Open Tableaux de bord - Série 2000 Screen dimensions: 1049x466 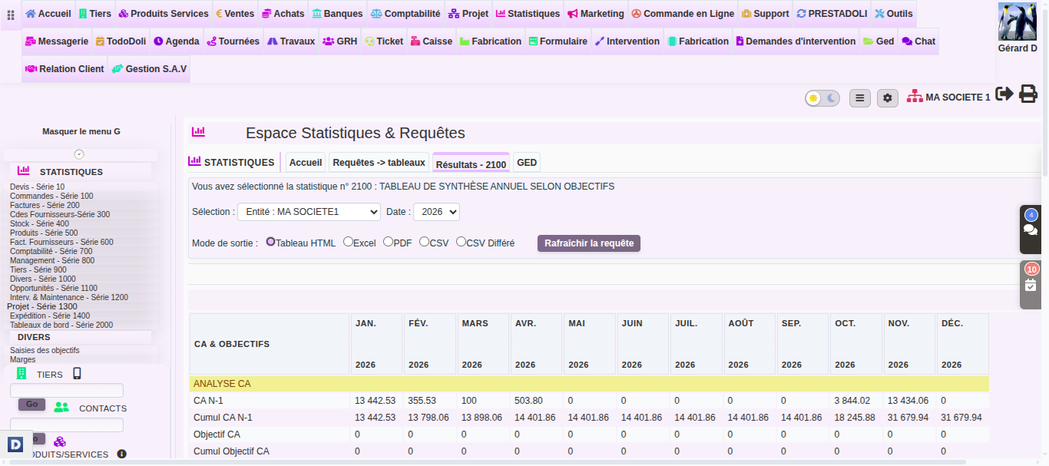coord(61,325)
